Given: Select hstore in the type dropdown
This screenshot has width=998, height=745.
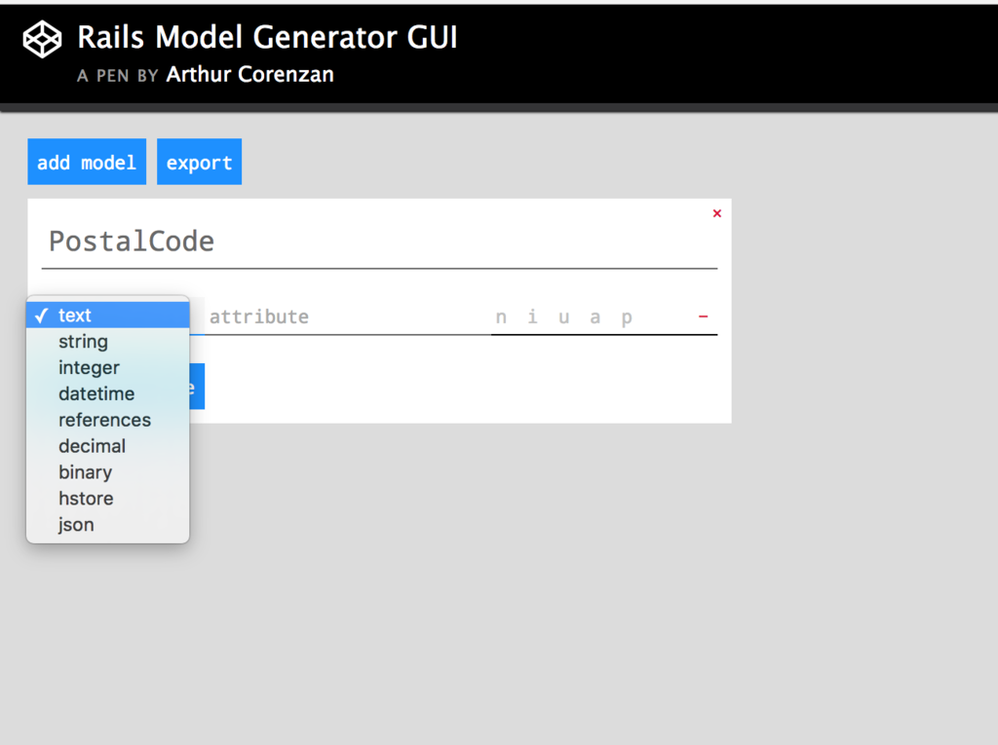Looking at the screenshot, I should pos(107,499).
